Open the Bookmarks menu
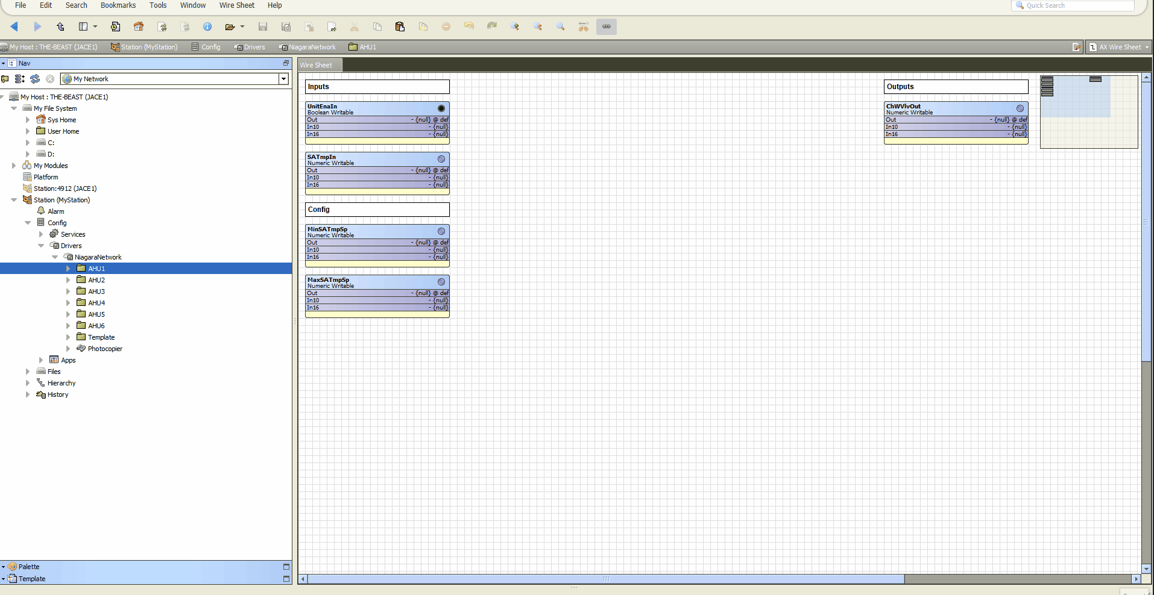 coord(118,5)
